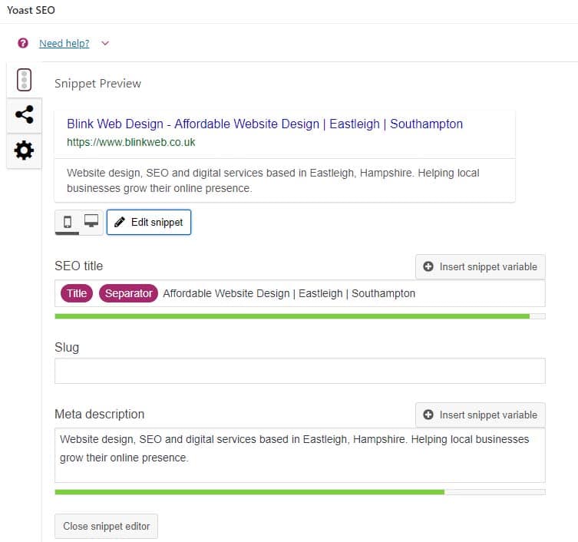This screenshot has height=542, width=578.
Task: Click the SEO title length progress bar
Action: [299, 316]
